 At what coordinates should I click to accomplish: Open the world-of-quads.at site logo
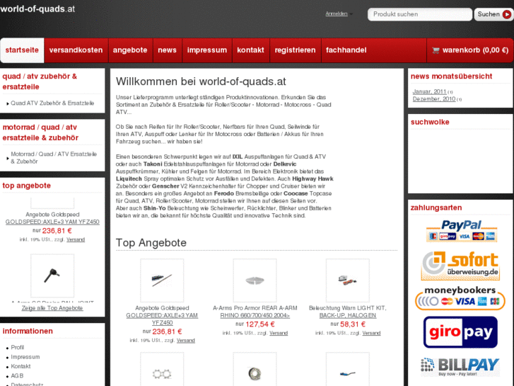click(x=37, y=9)
